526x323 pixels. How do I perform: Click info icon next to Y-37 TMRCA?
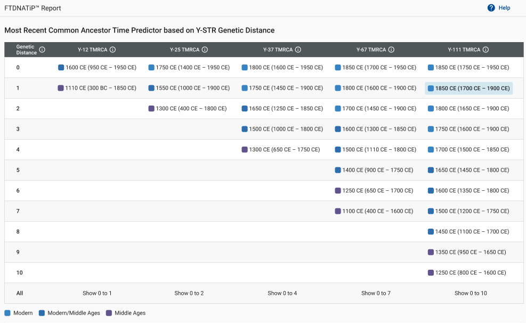click(298, 50)
